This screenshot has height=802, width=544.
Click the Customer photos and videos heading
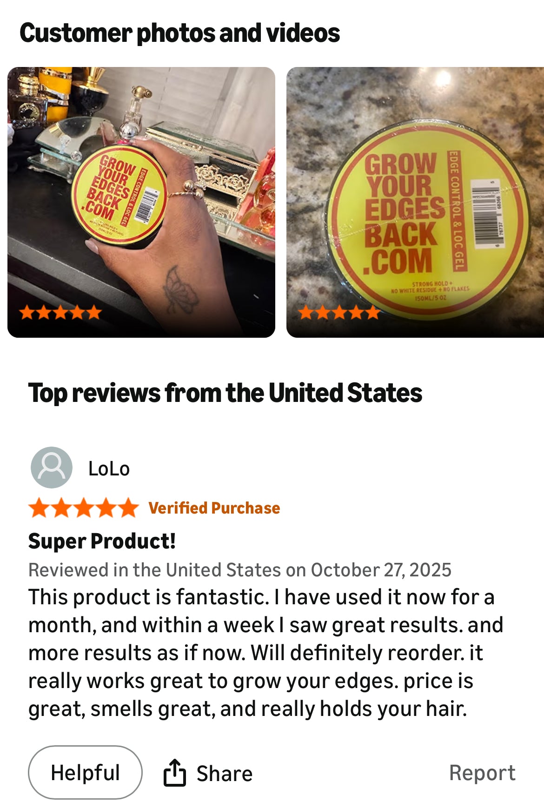coord(179,33)
